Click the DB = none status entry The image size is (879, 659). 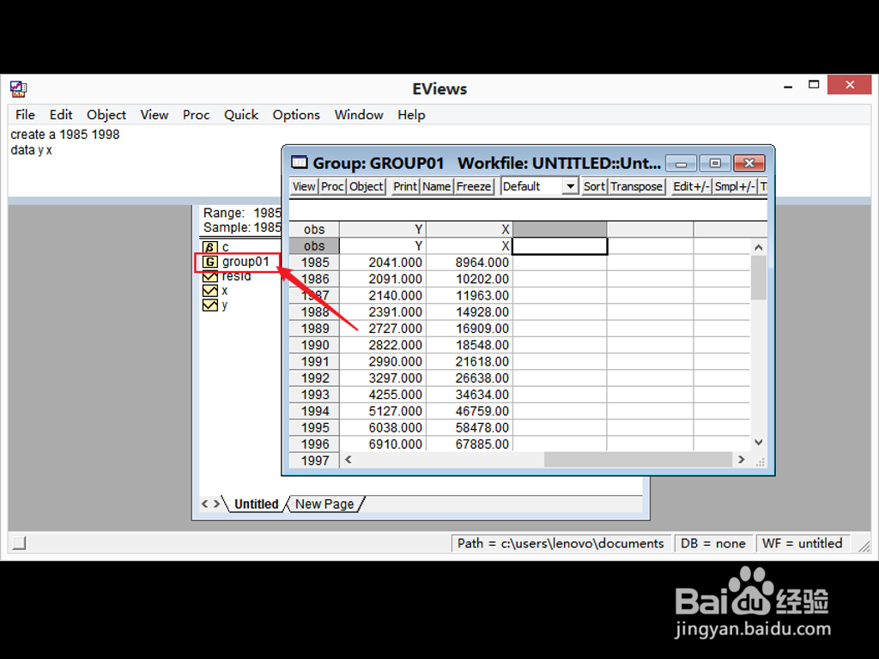click(x=712, y=543)
